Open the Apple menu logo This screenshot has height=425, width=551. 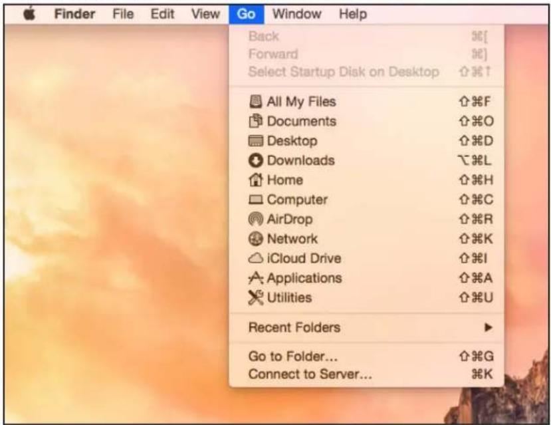[29, 14]
